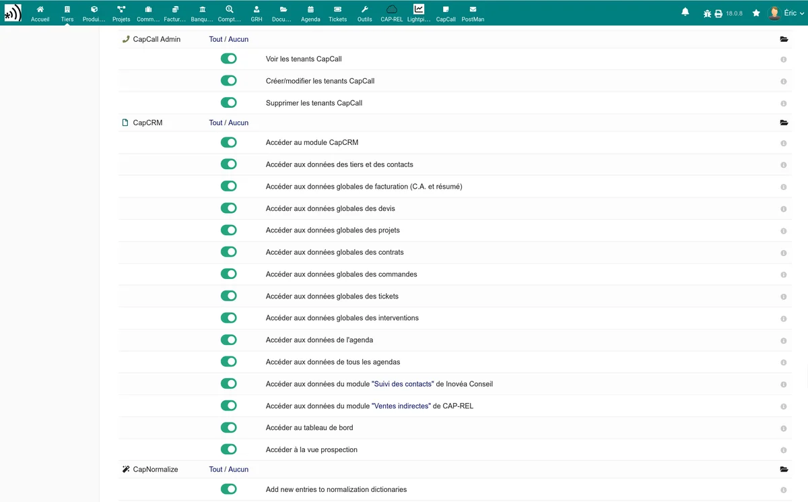808x502 pixels.
Task: Open the Tiers building icon
Action: click(67, 9)
